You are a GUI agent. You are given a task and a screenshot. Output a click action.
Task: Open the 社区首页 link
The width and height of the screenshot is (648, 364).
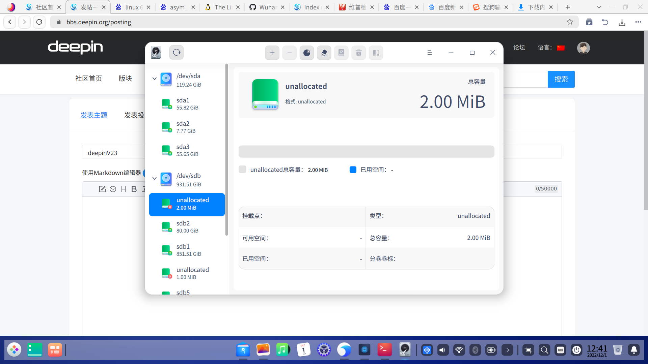88,79
